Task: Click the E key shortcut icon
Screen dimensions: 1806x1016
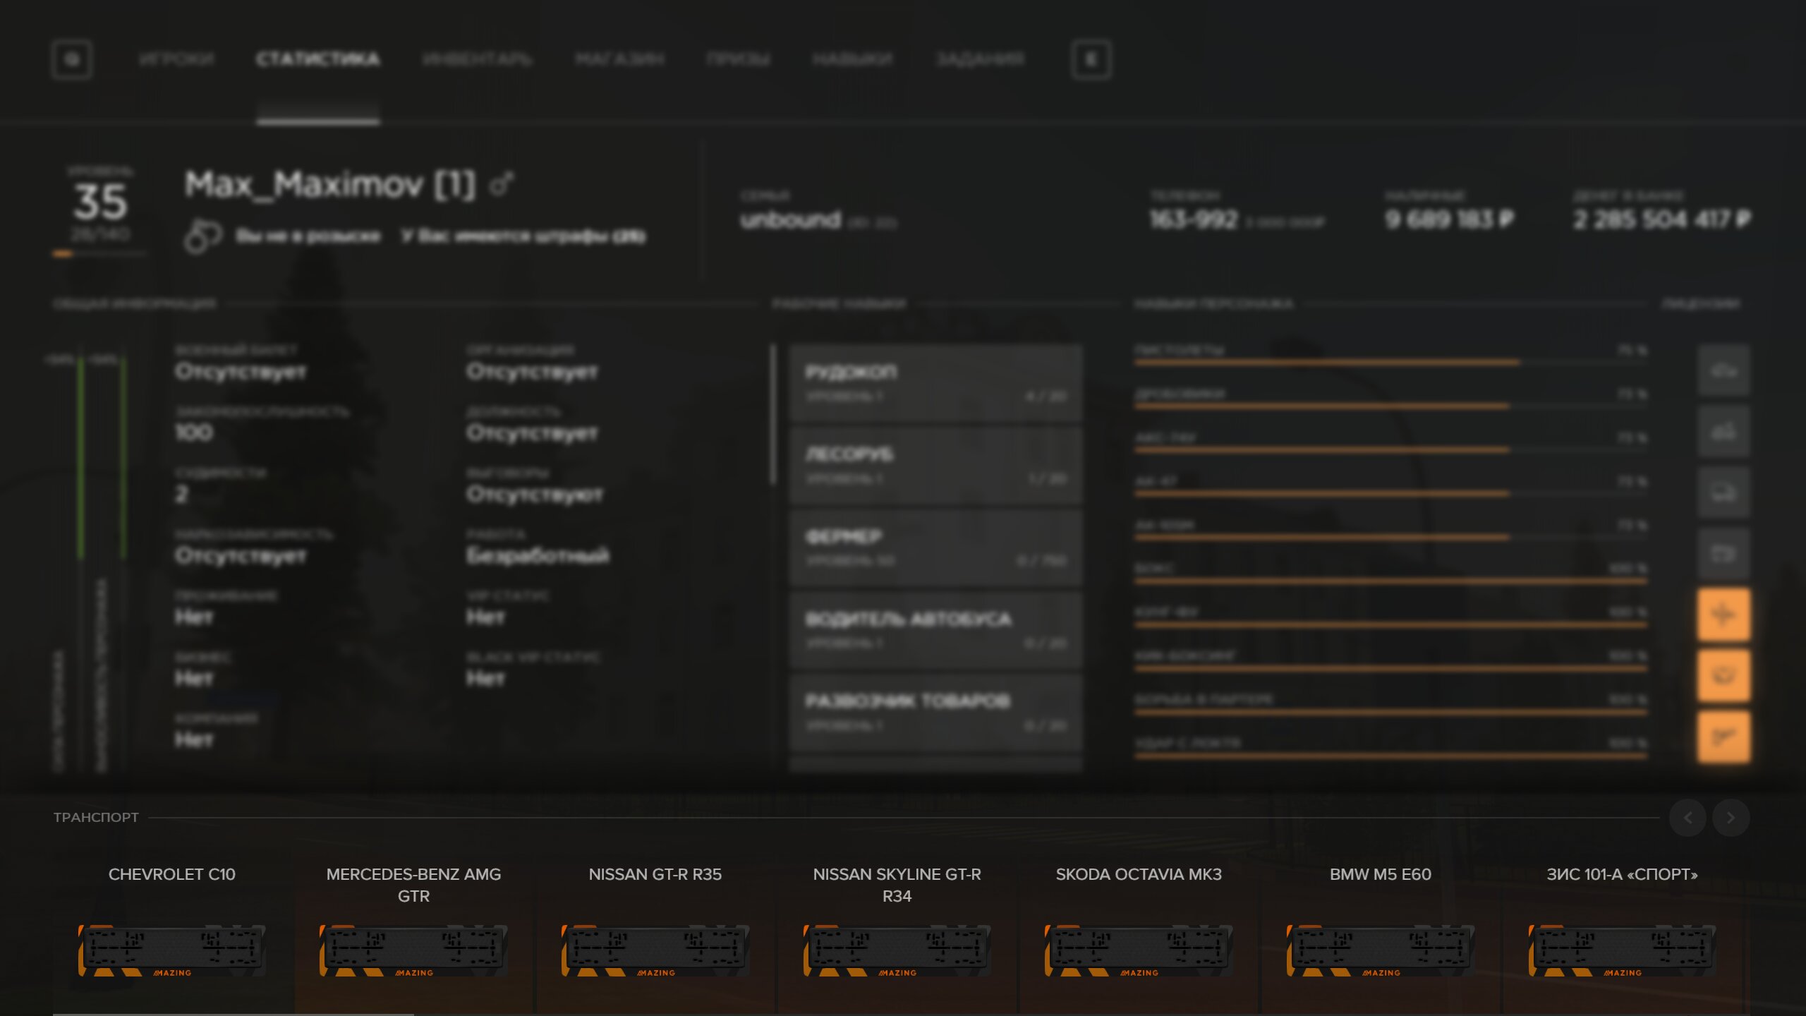Action: 1091,59
